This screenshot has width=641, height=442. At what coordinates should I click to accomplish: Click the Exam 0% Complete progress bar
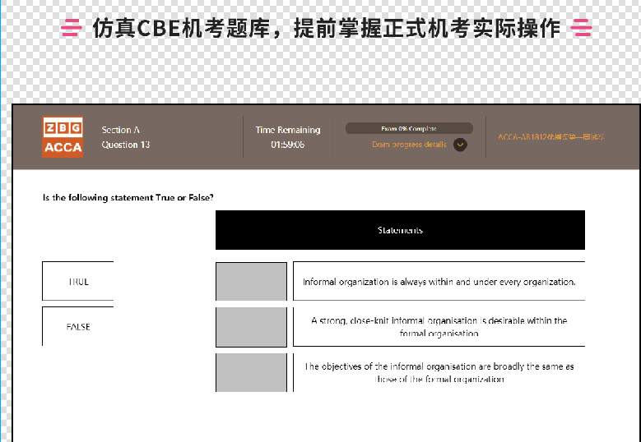point(409,128)
